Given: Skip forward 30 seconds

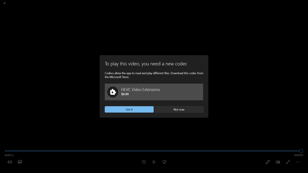Looking at the screenshot, I should coord(164,162).
